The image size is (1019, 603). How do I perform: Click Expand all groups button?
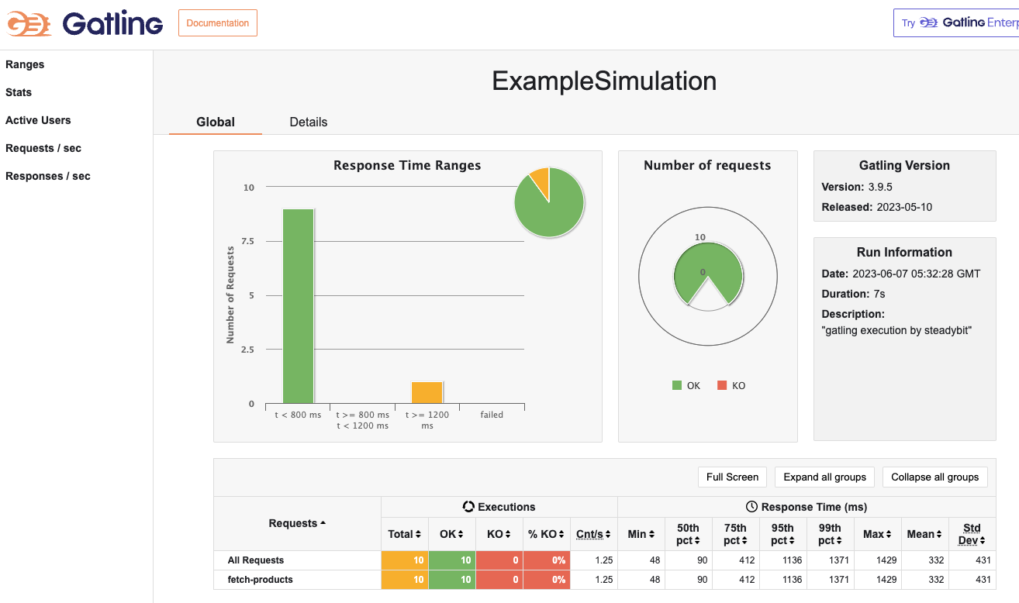pos(825,477)
